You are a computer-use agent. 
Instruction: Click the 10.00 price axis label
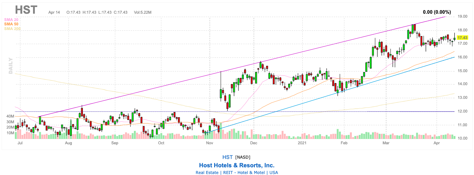462,138
